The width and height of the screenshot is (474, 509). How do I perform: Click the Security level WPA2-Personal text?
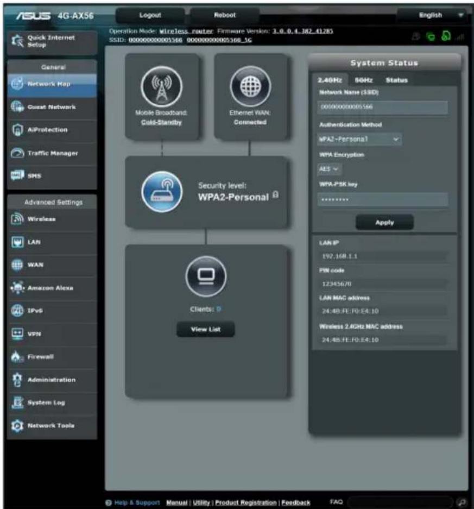pos(233,197)
